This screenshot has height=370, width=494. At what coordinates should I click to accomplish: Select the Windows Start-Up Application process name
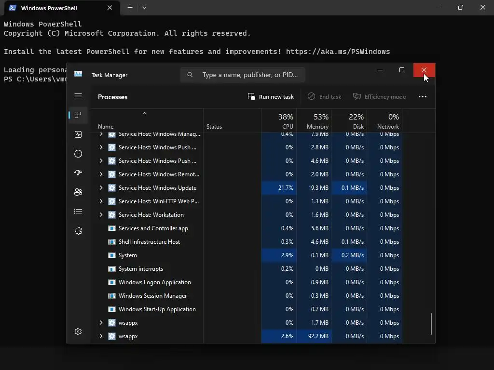(x=157, y=309)
